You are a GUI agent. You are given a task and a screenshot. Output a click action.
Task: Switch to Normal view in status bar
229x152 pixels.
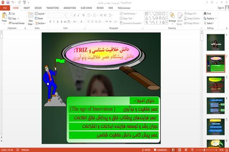click(x=173, y=150)
